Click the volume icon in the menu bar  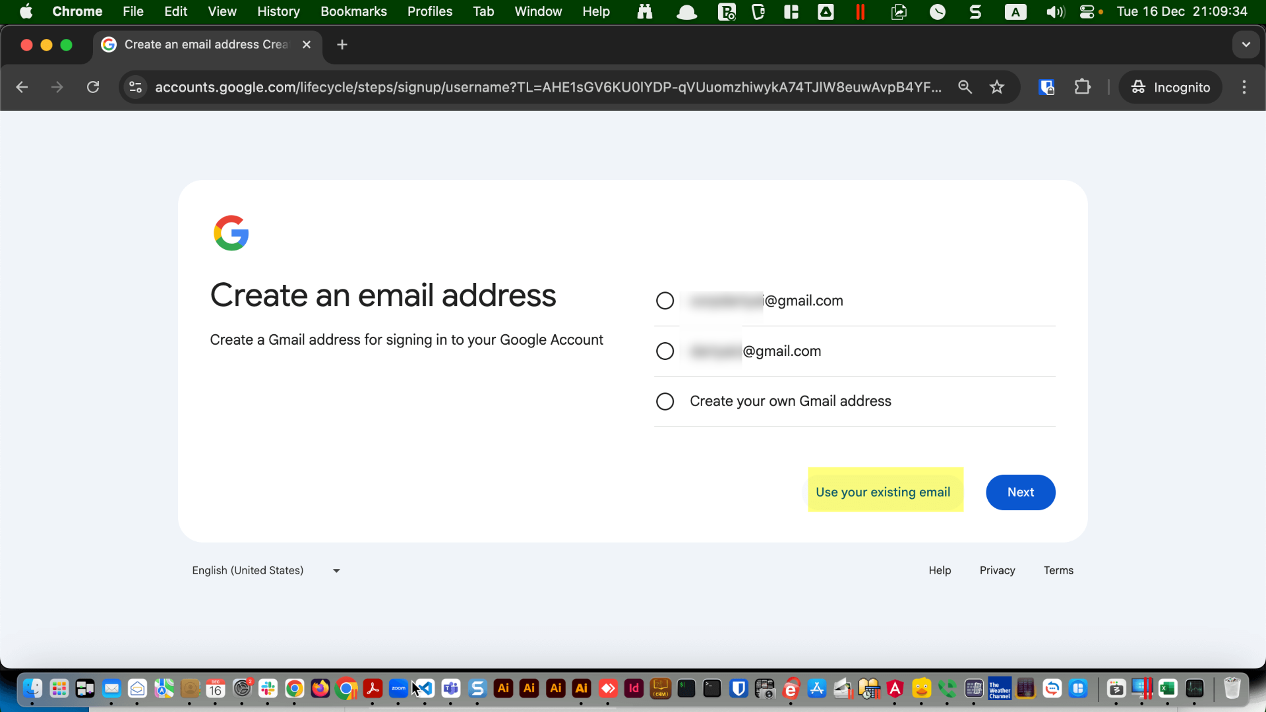pyautogui.click(x=1054, y=11)
